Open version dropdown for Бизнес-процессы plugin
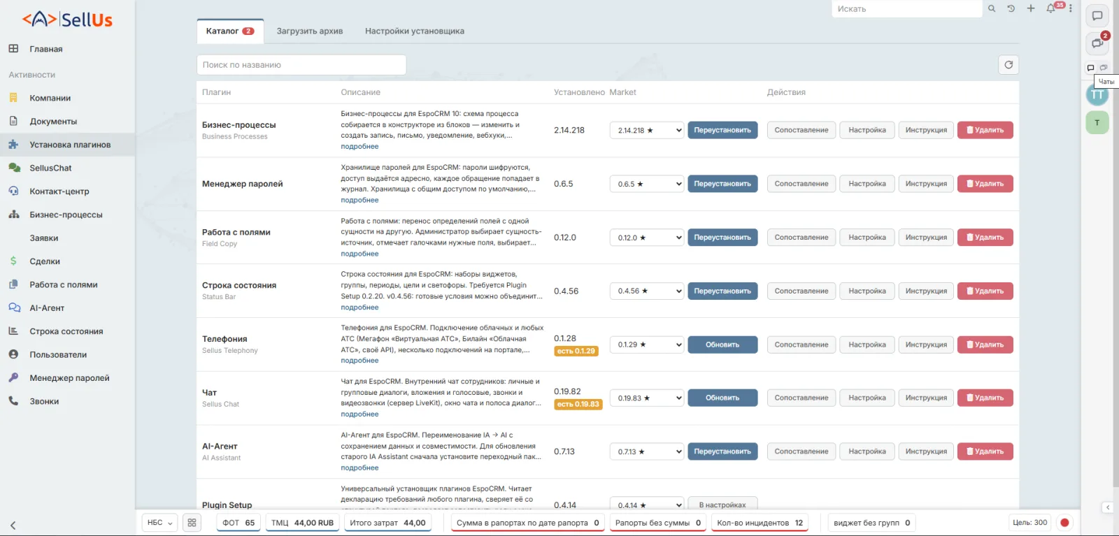 pyautogui.click(x=646, y=130)
